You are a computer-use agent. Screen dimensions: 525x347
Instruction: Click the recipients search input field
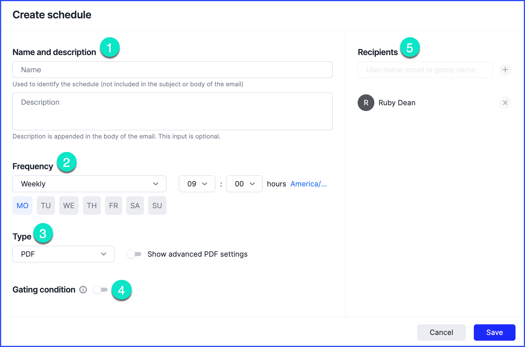(x=425, y=70)
